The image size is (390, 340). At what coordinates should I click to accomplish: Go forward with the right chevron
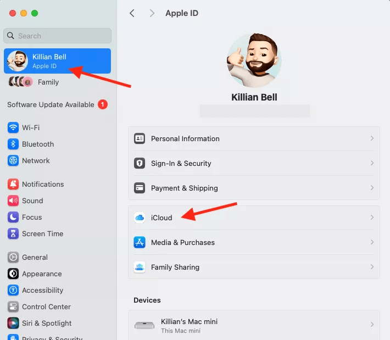pos(152,13)
